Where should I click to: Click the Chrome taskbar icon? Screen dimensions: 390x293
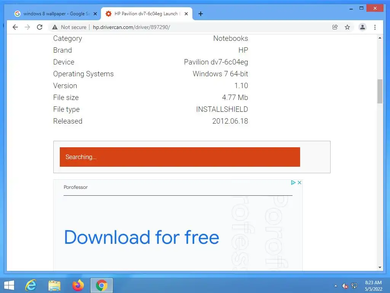tap(101, 285)
